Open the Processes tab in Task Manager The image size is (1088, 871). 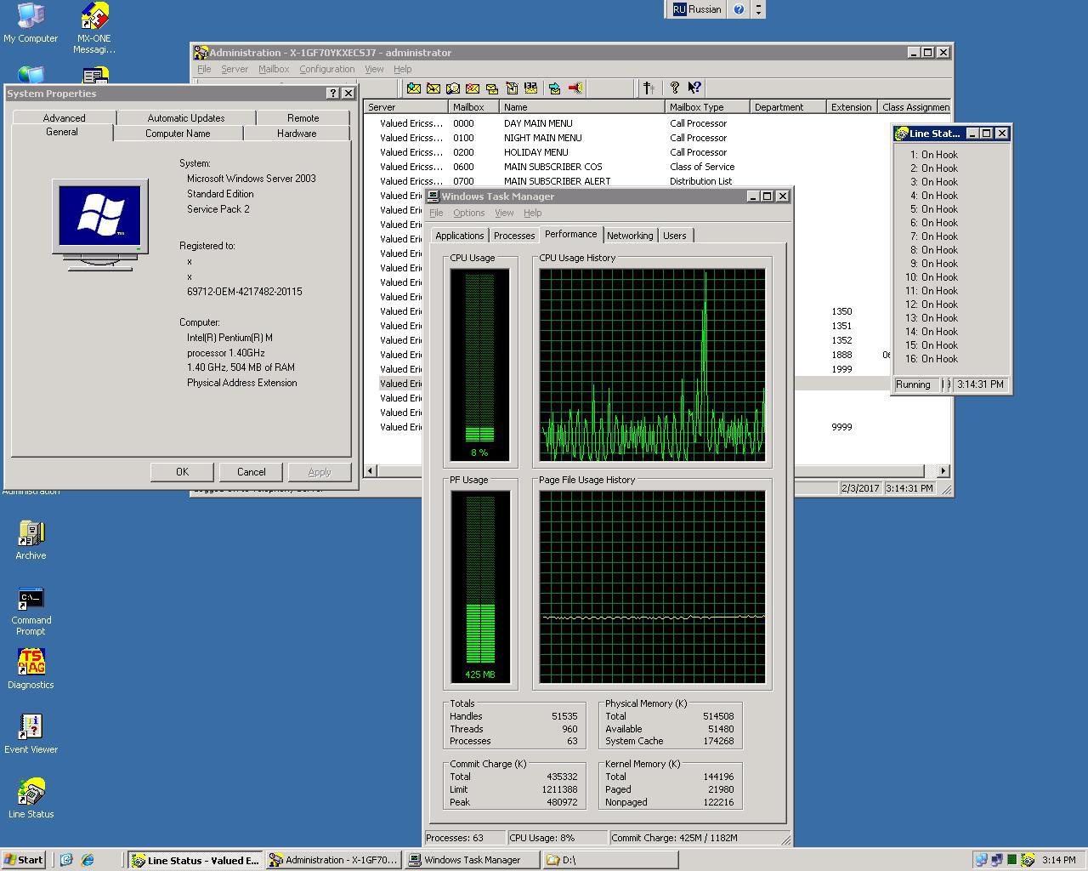pyautogui.click(x=514, y=236)
